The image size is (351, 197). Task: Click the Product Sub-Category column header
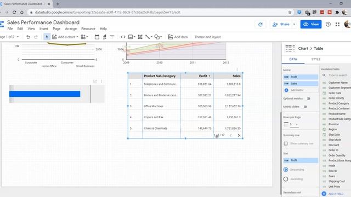(x=160, y=76)
